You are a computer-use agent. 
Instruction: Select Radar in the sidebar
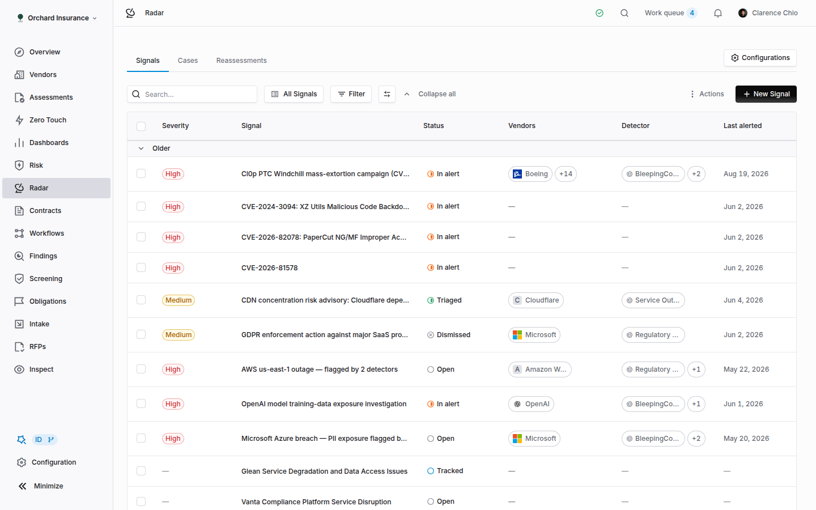pos(56,188)
